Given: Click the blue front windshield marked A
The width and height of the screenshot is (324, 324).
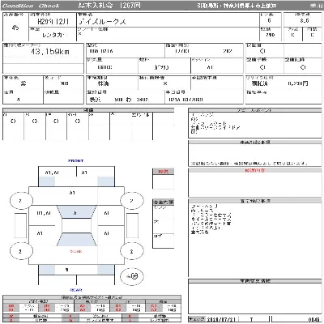Looking at the screenshot, I should tap(76, 212).
